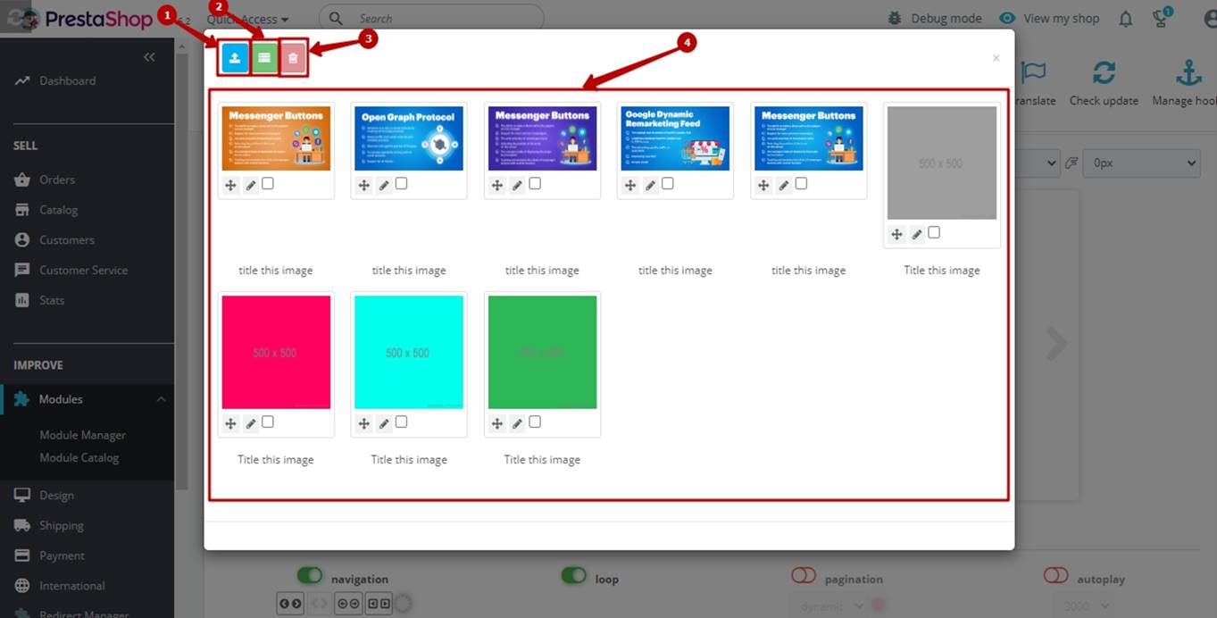This screenshot has width=1217, height=618.
Task: Toggle the navigation switch off
Action: pyautogui.click(x=310, y=576)
